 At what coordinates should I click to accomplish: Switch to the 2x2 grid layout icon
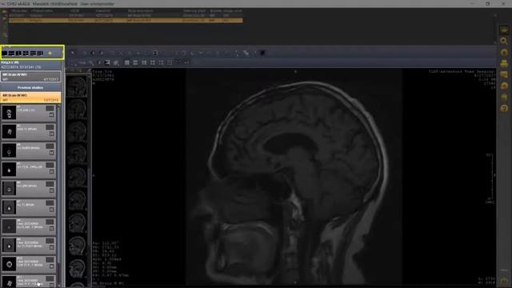click(x=26, y=53)
